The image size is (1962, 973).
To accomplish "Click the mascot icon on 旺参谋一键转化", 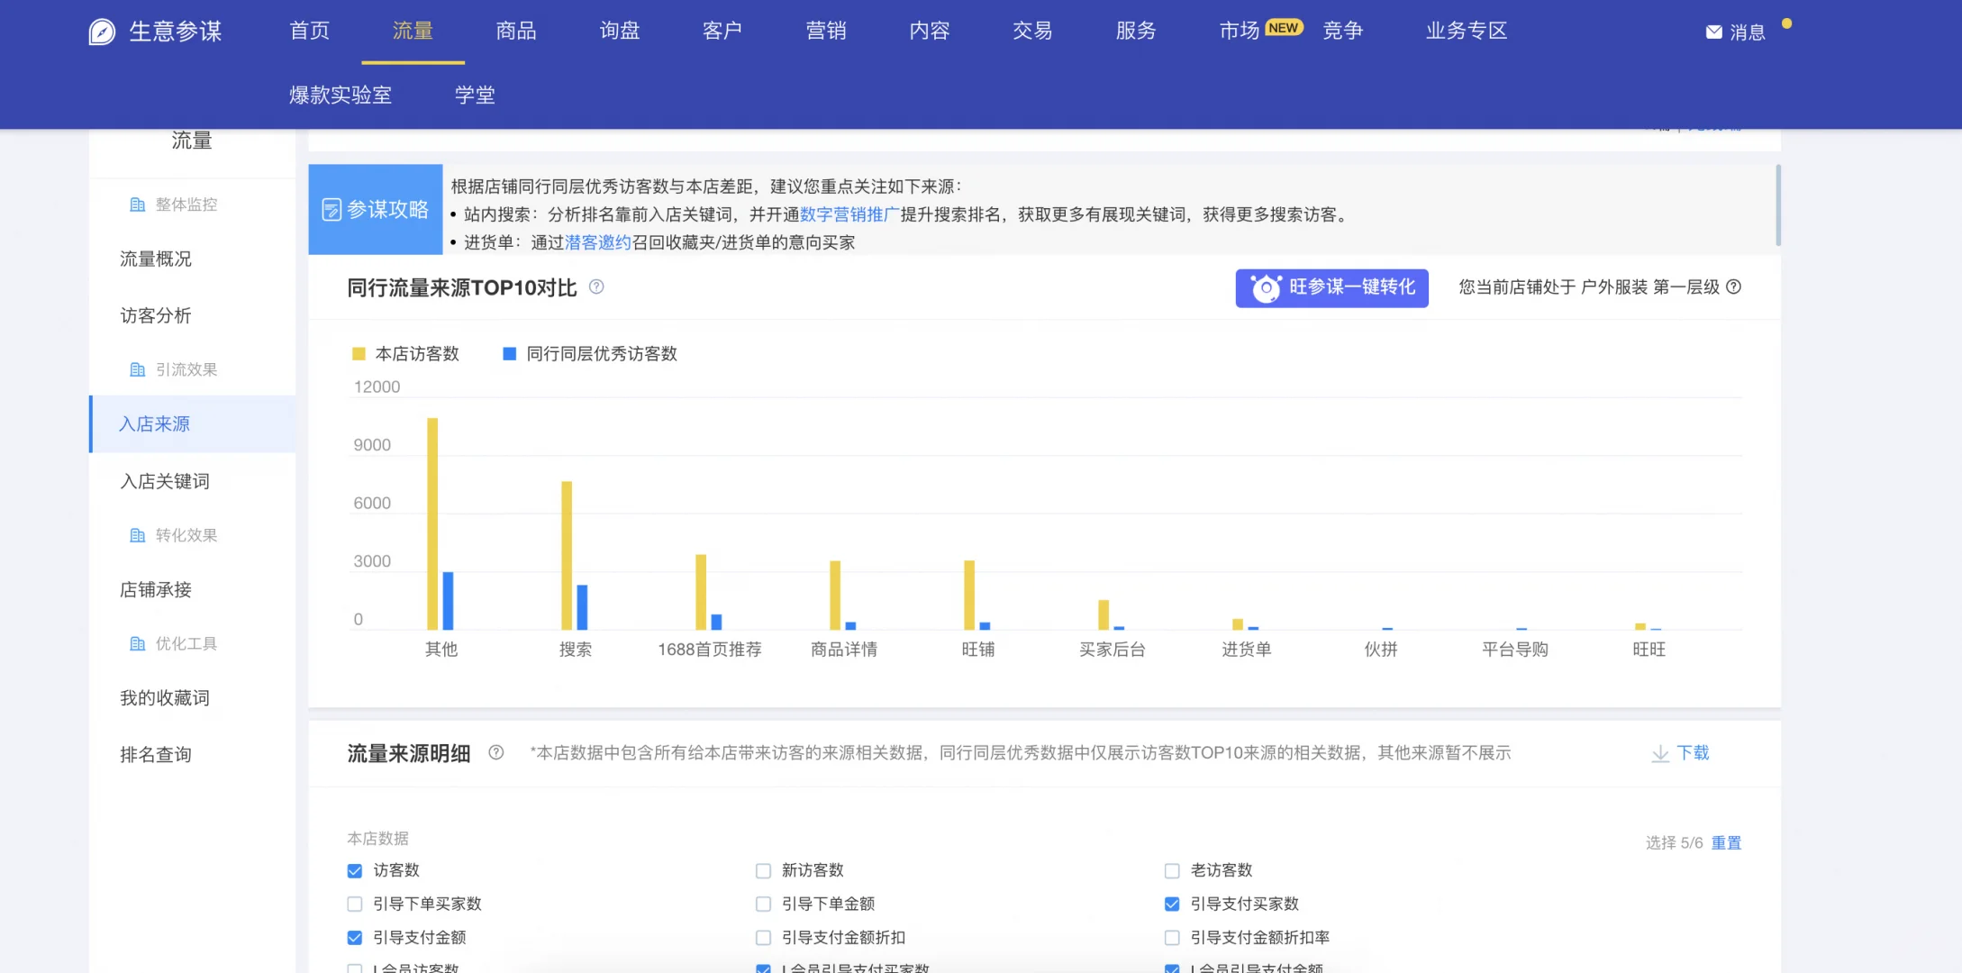I will pos(1266,288).
